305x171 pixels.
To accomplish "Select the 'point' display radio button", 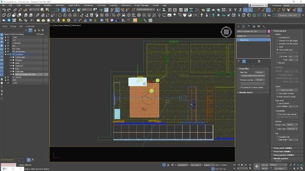I will click(x=278, y=47).
